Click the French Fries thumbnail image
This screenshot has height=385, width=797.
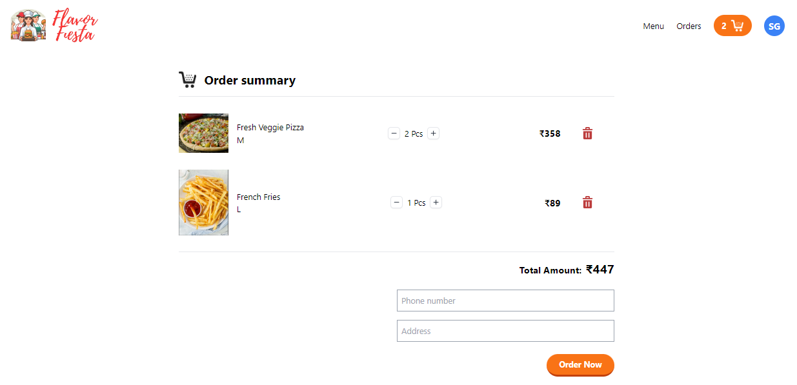pos(203,202)
